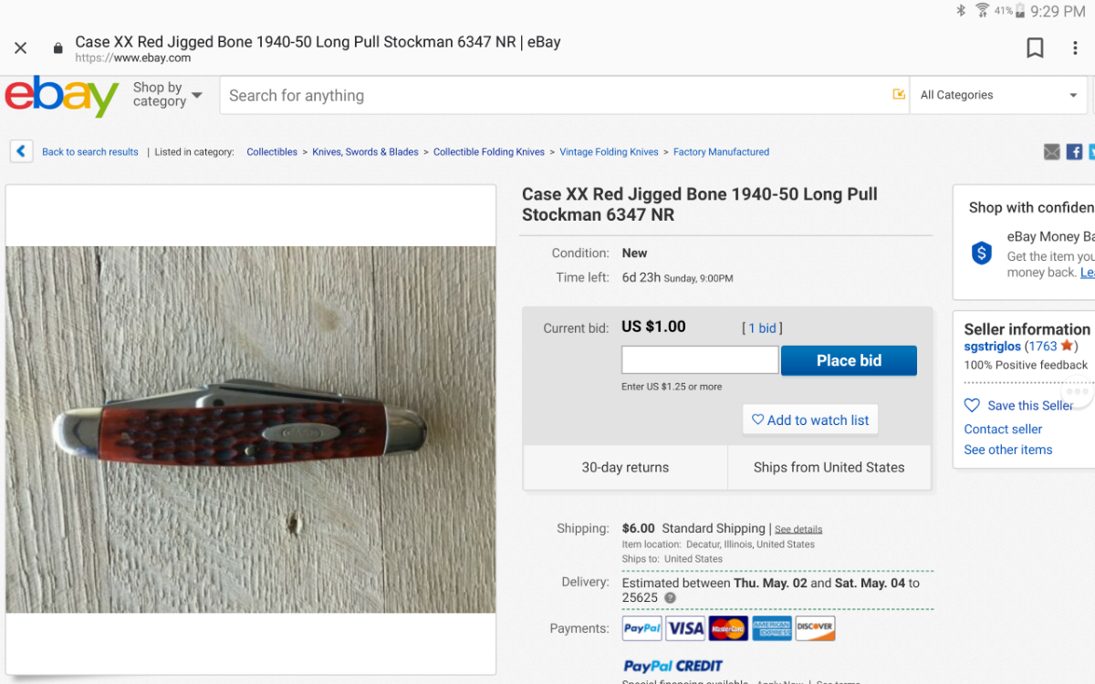This screenshot has width=1095, height=684.
Task: Add item to watch list
Action: tap(809, 420)
